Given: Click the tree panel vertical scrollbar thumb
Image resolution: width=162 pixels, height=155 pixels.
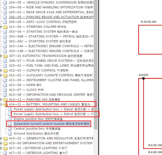Looking at the screenshot, I should pos(96,65).
